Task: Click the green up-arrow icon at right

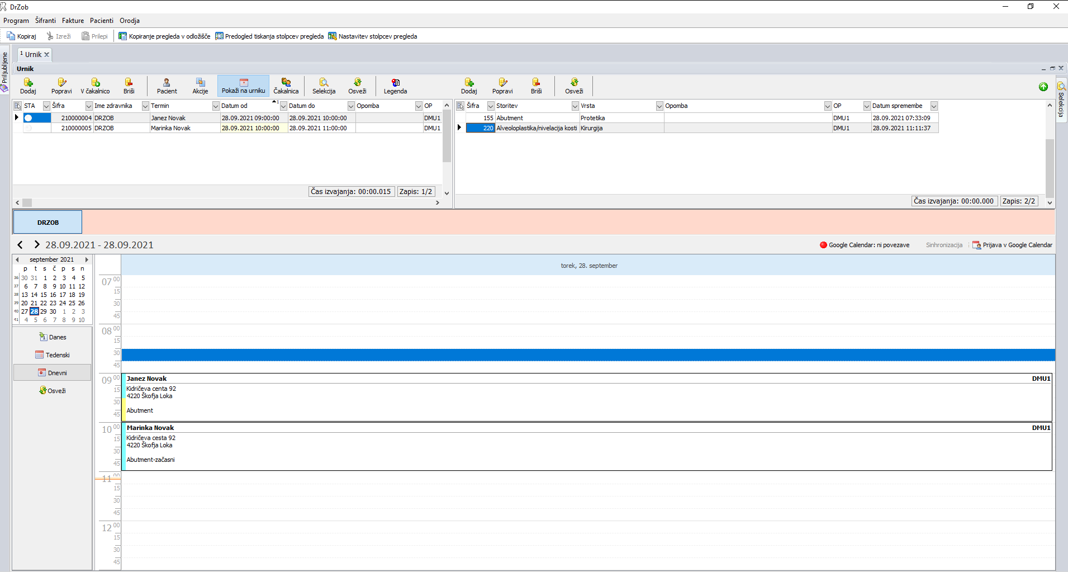Action: point(1043,87)
